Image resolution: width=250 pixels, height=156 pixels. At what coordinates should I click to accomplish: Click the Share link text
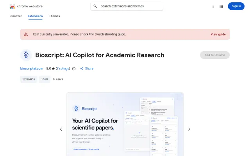pyautogui.click(x=89, y=69)
